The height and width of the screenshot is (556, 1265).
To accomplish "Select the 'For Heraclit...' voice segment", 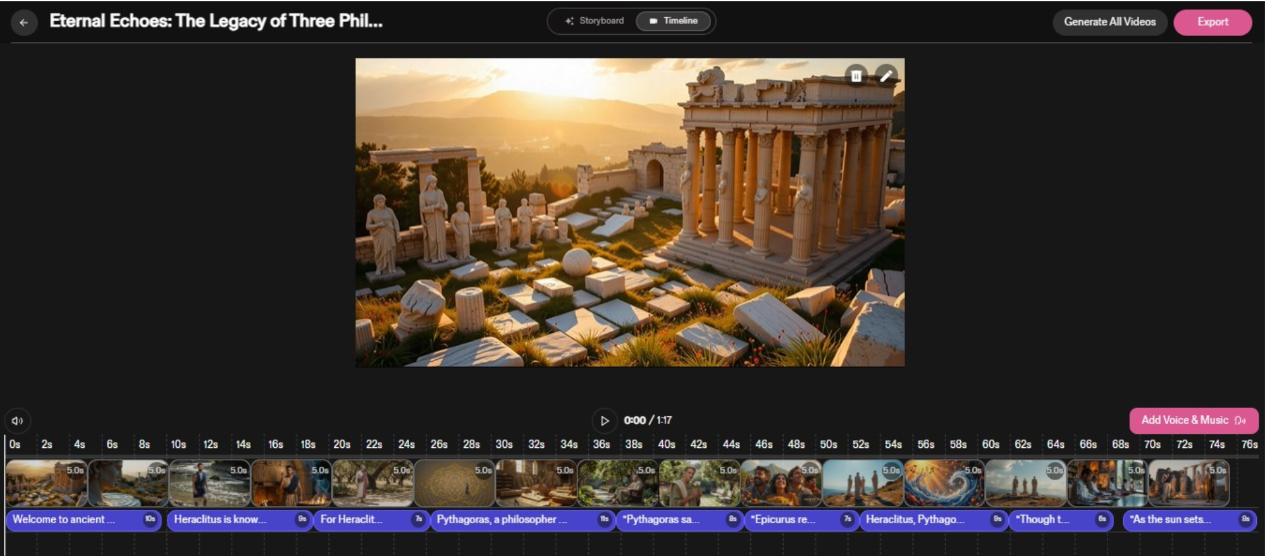I will coord(371,520).
